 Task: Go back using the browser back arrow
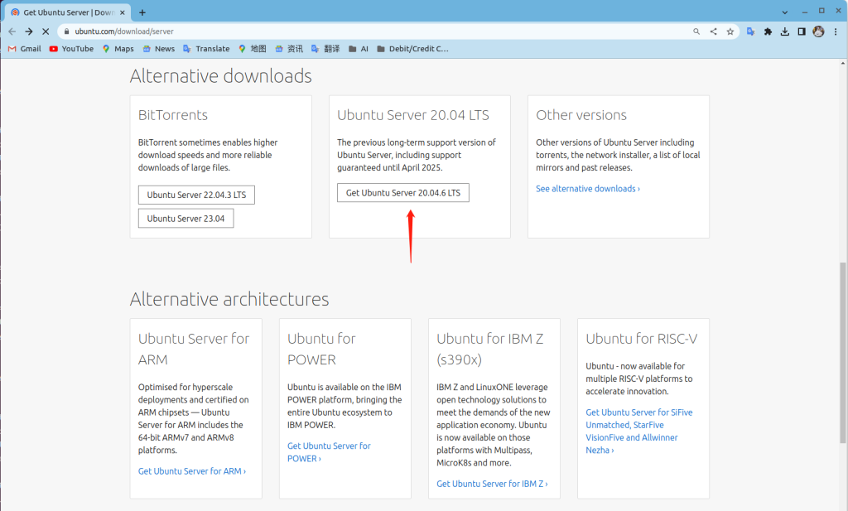click(12, 31)
